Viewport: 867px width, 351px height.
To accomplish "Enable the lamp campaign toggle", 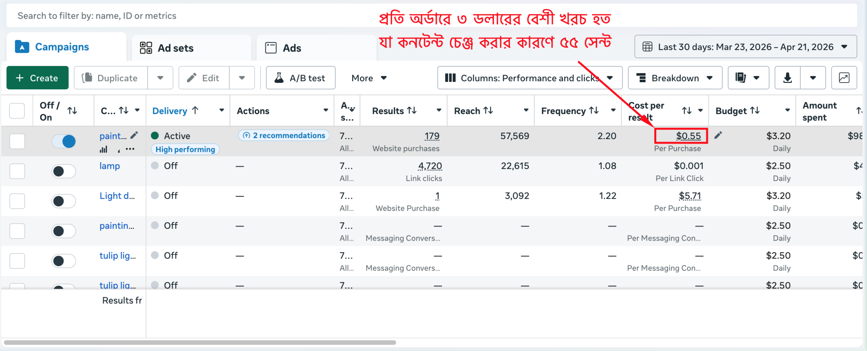I will [x=64, y=171].
